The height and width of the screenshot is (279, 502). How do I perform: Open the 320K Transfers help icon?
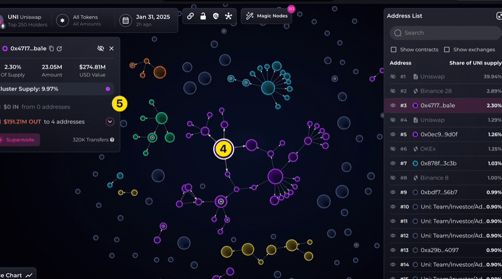(x=112, y=140)
